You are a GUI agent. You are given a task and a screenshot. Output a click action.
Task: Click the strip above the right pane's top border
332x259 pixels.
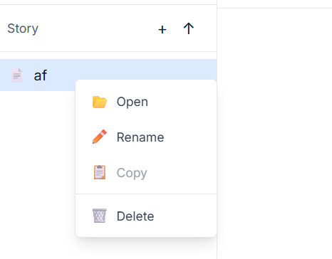(x=274, y=4)
